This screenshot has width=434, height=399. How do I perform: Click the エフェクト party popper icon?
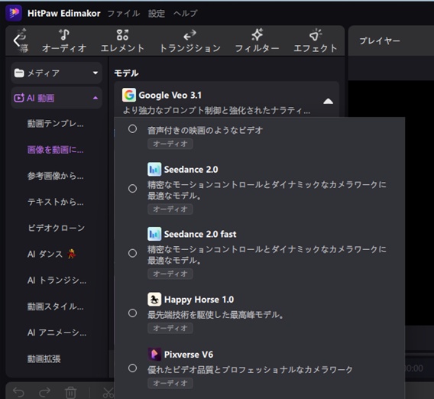(316, 34)
